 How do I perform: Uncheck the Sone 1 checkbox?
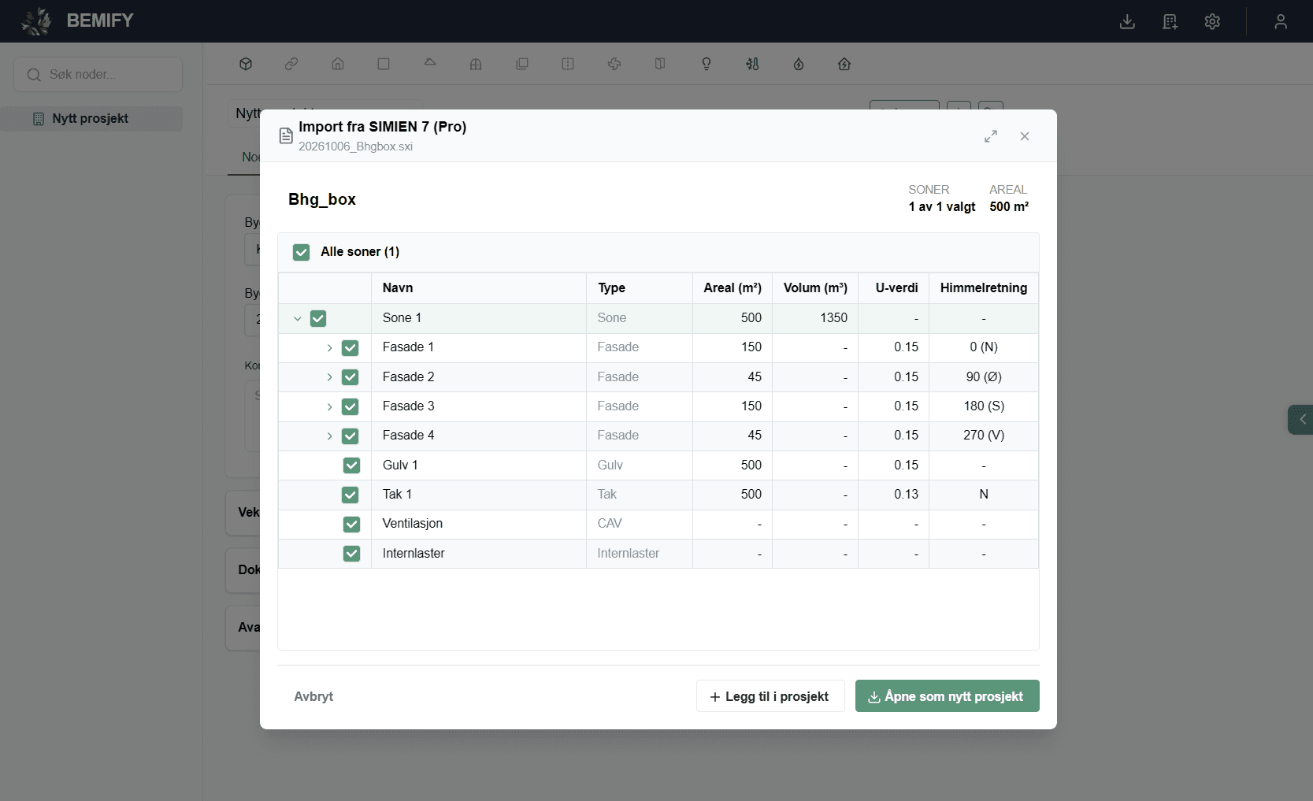pyautogui.click(x=318, y=318)
